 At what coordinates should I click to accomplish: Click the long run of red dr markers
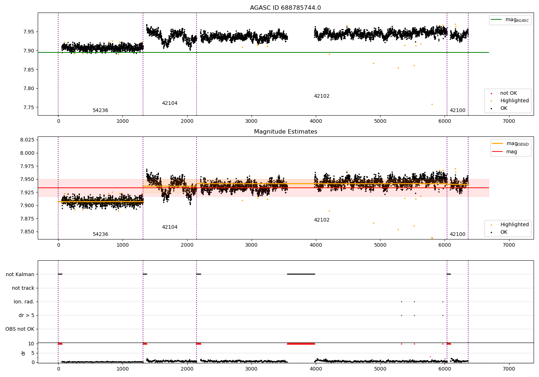(301, 344)
